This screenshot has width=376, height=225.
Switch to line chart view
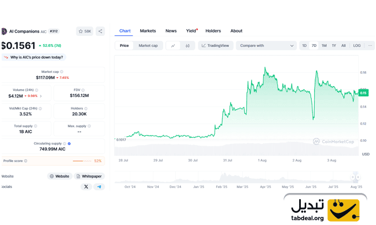coord(173,46)
